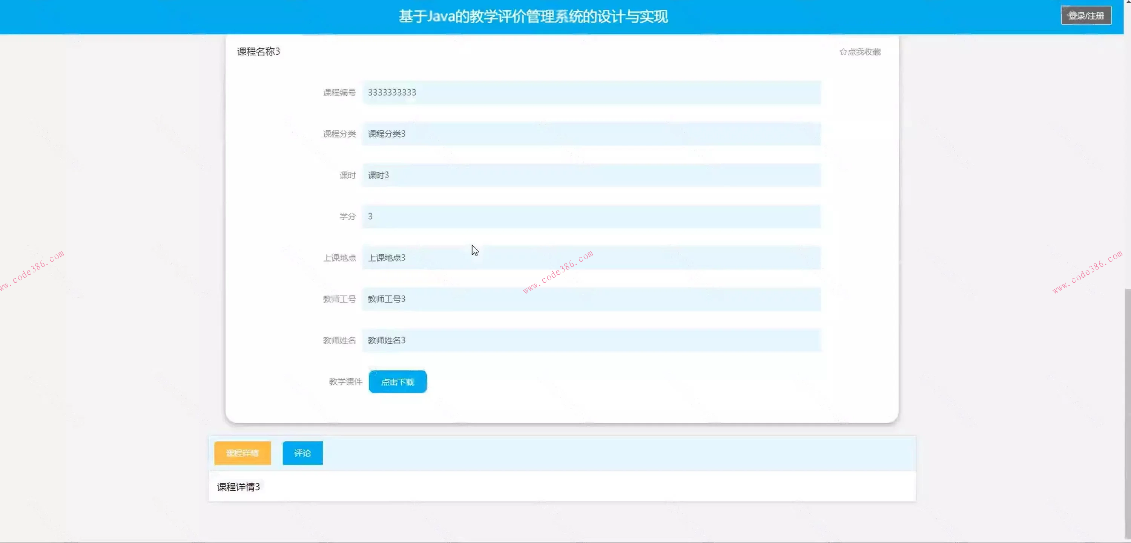Image resolution: width=1131 pixels, height=543 pixels.
Task: Click the 点击下载 download button
Action: [x=397, y=382]
